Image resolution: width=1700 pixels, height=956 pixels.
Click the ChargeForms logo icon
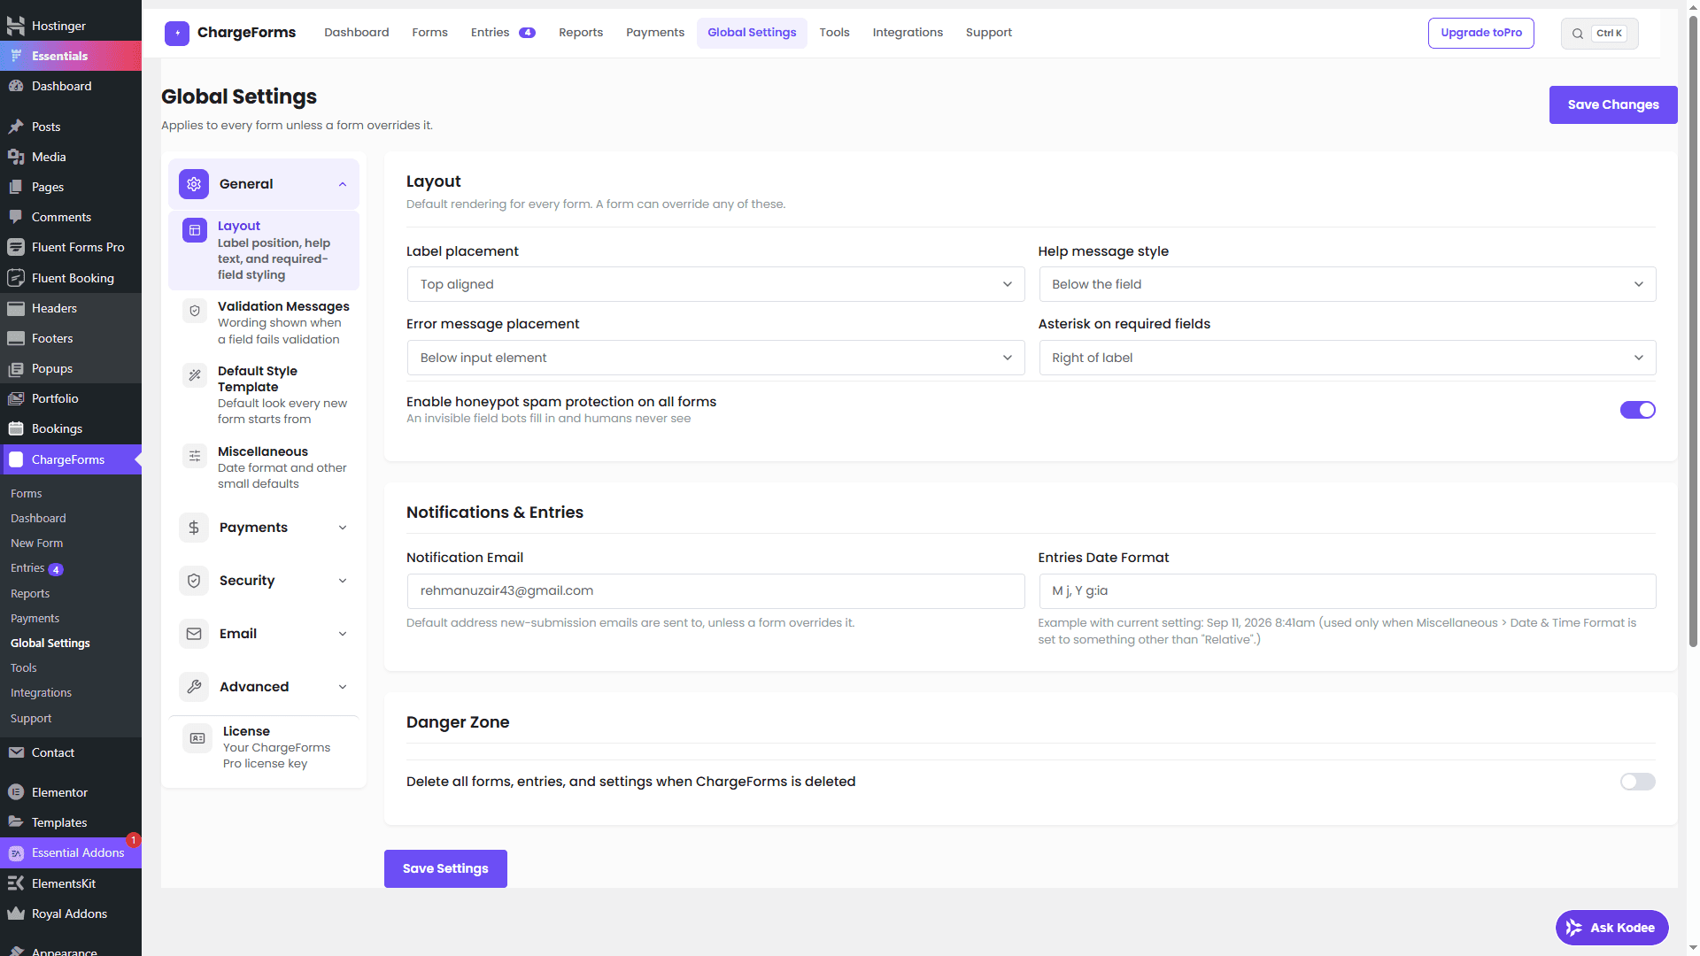coord(177,33)
